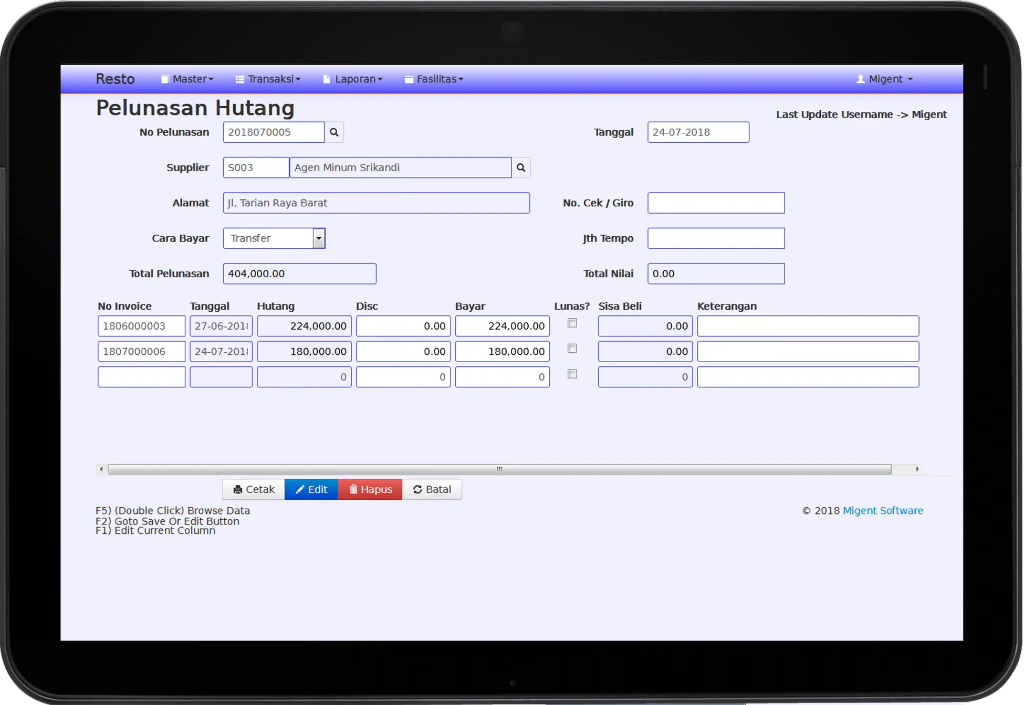Focus the No. Cek / Giro field
The image size is (1024, 705).
716,203
